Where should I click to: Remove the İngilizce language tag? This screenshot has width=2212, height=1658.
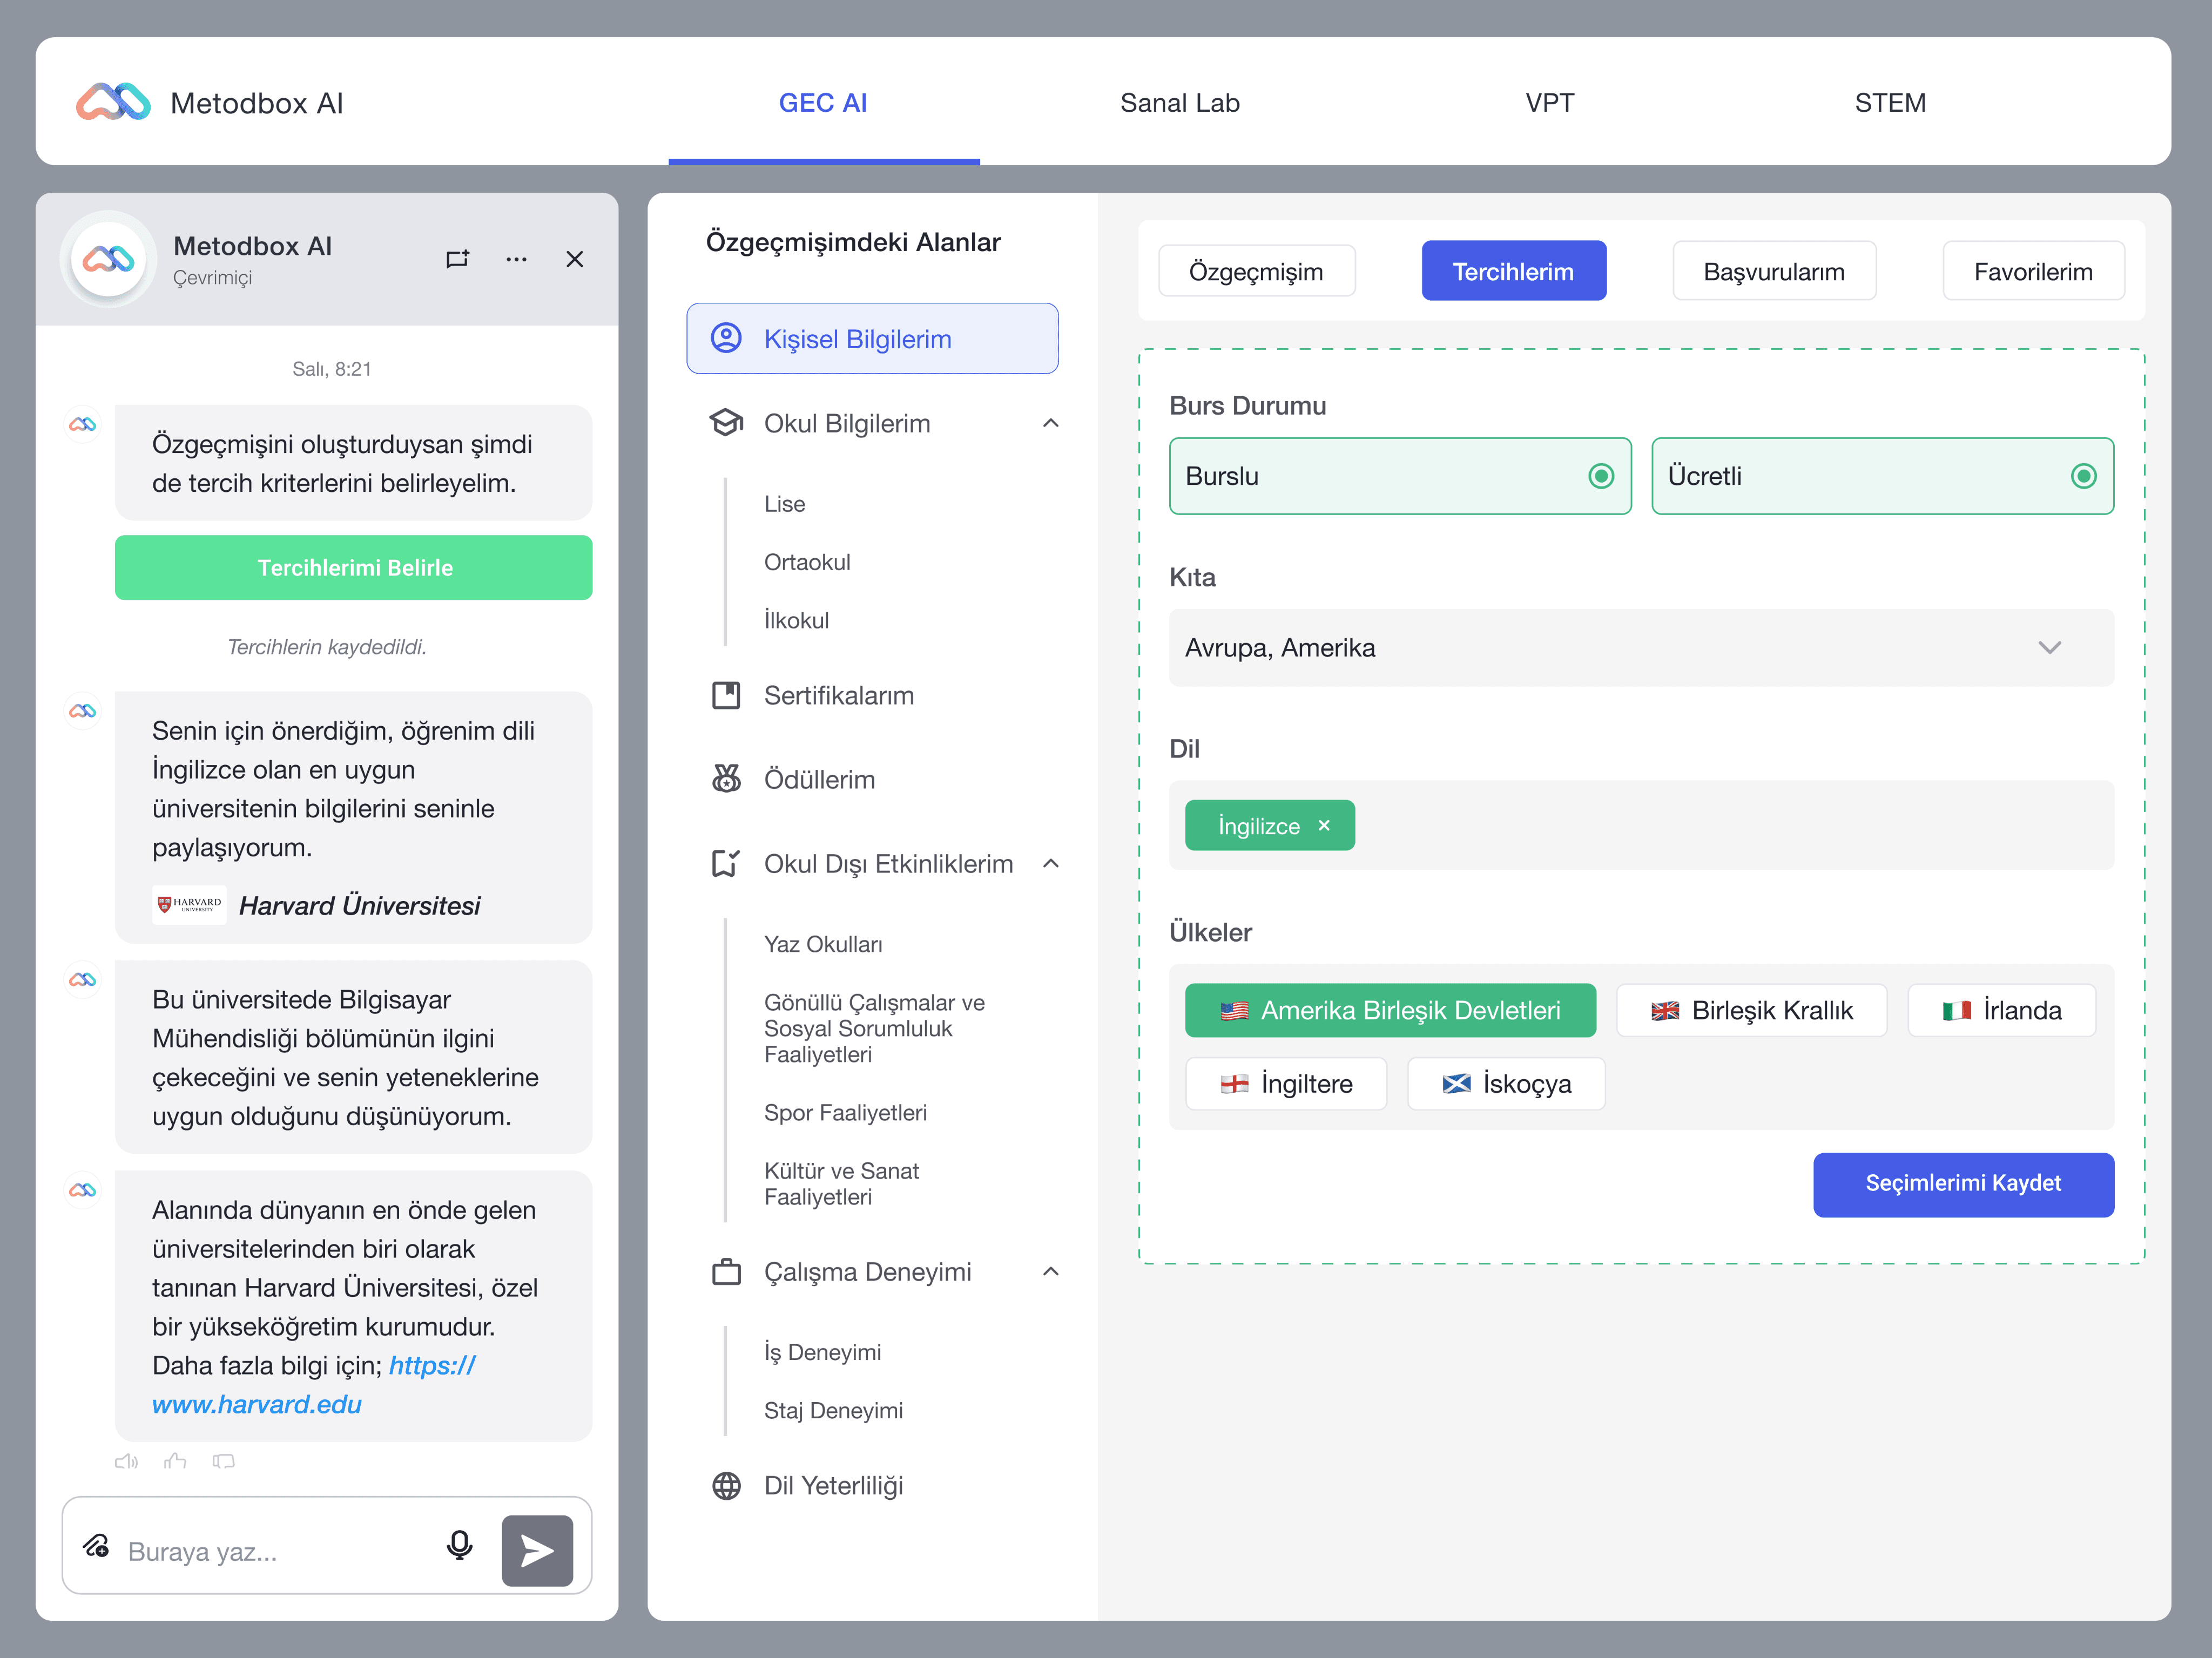tap(1324, 826)
